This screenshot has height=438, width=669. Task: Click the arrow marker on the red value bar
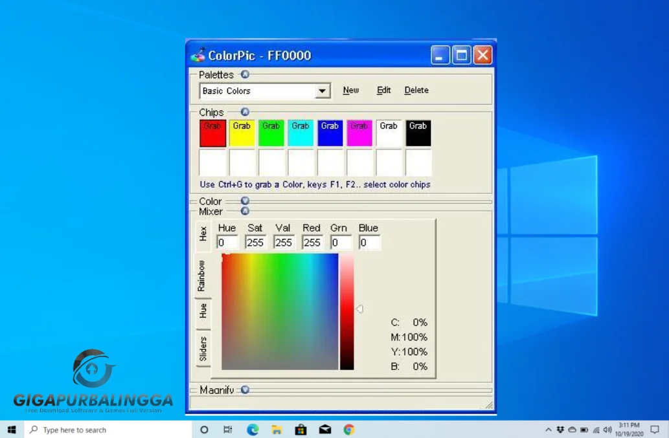(x=360, y=309)
